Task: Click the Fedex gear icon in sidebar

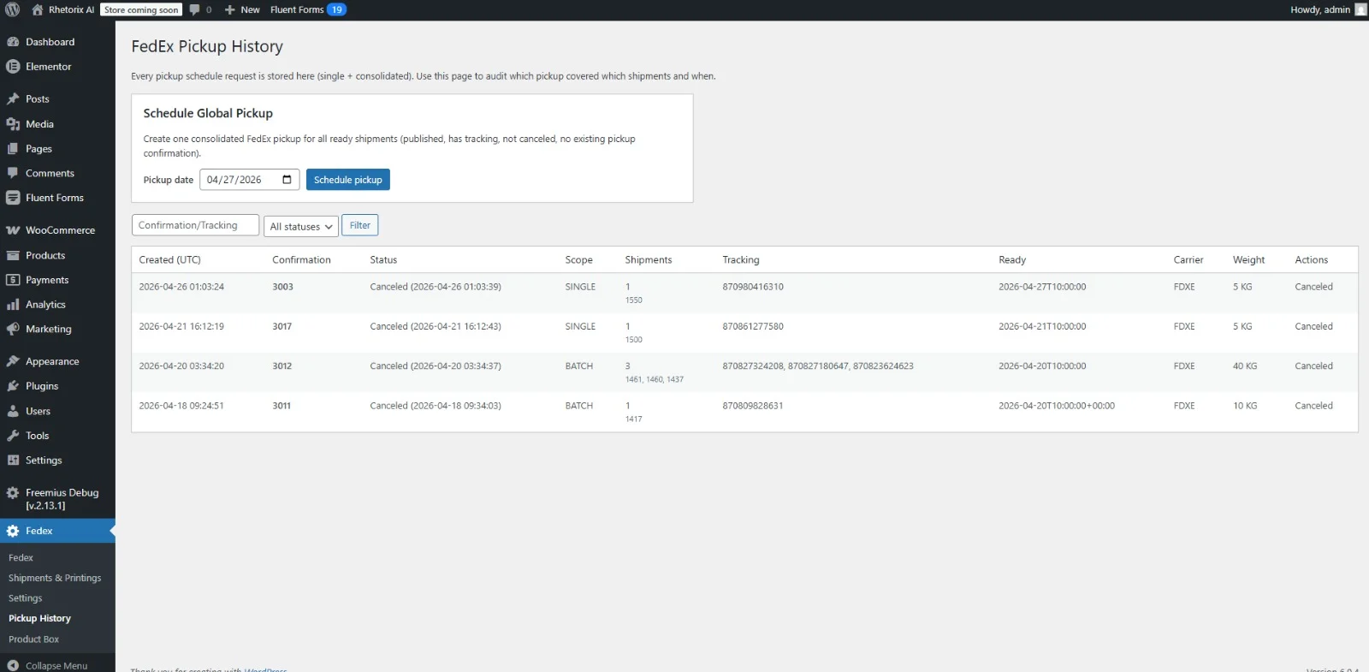Action: (13, 531)
